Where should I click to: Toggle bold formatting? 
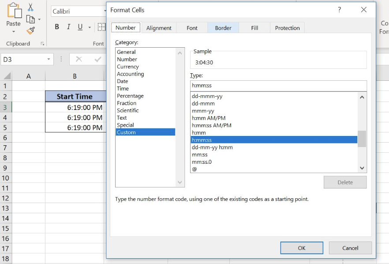click(56, 26)
